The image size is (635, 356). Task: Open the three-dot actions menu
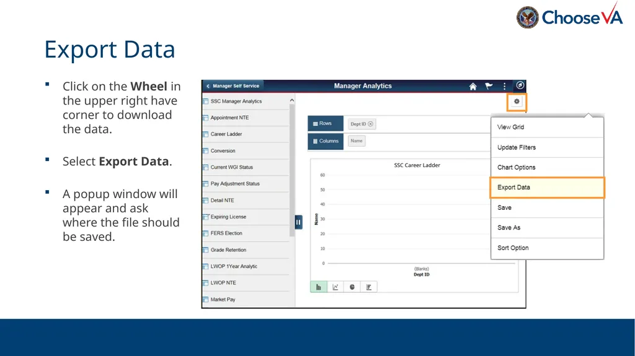[x=504, y=86]
